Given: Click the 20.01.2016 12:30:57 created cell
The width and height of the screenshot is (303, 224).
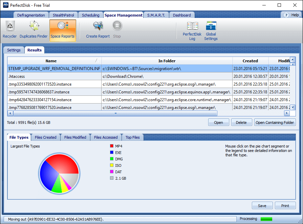Looking at the screenshot, I should tap(250, 76).
